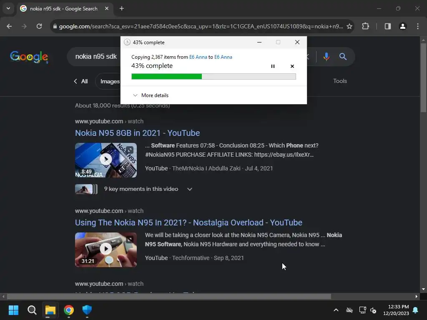Open Nokia N95 8GB in 2021 result
427x320 pixels.
[137, 133]
